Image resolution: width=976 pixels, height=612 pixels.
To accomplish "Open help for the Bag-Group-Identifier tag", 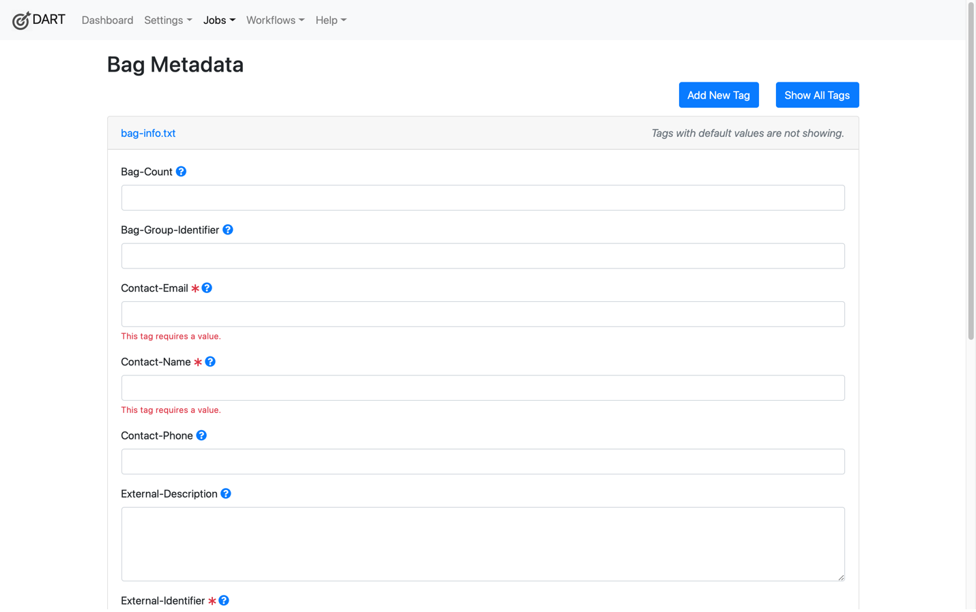I will click(228, 230).
